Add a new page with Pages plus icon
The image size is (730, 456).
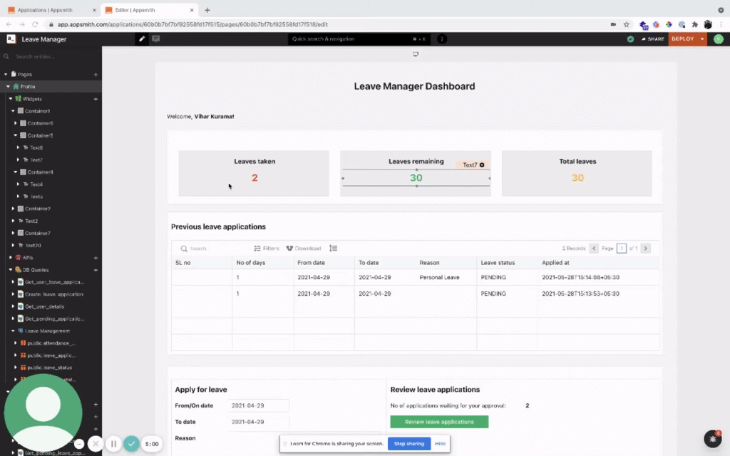[x=96, y=74]
